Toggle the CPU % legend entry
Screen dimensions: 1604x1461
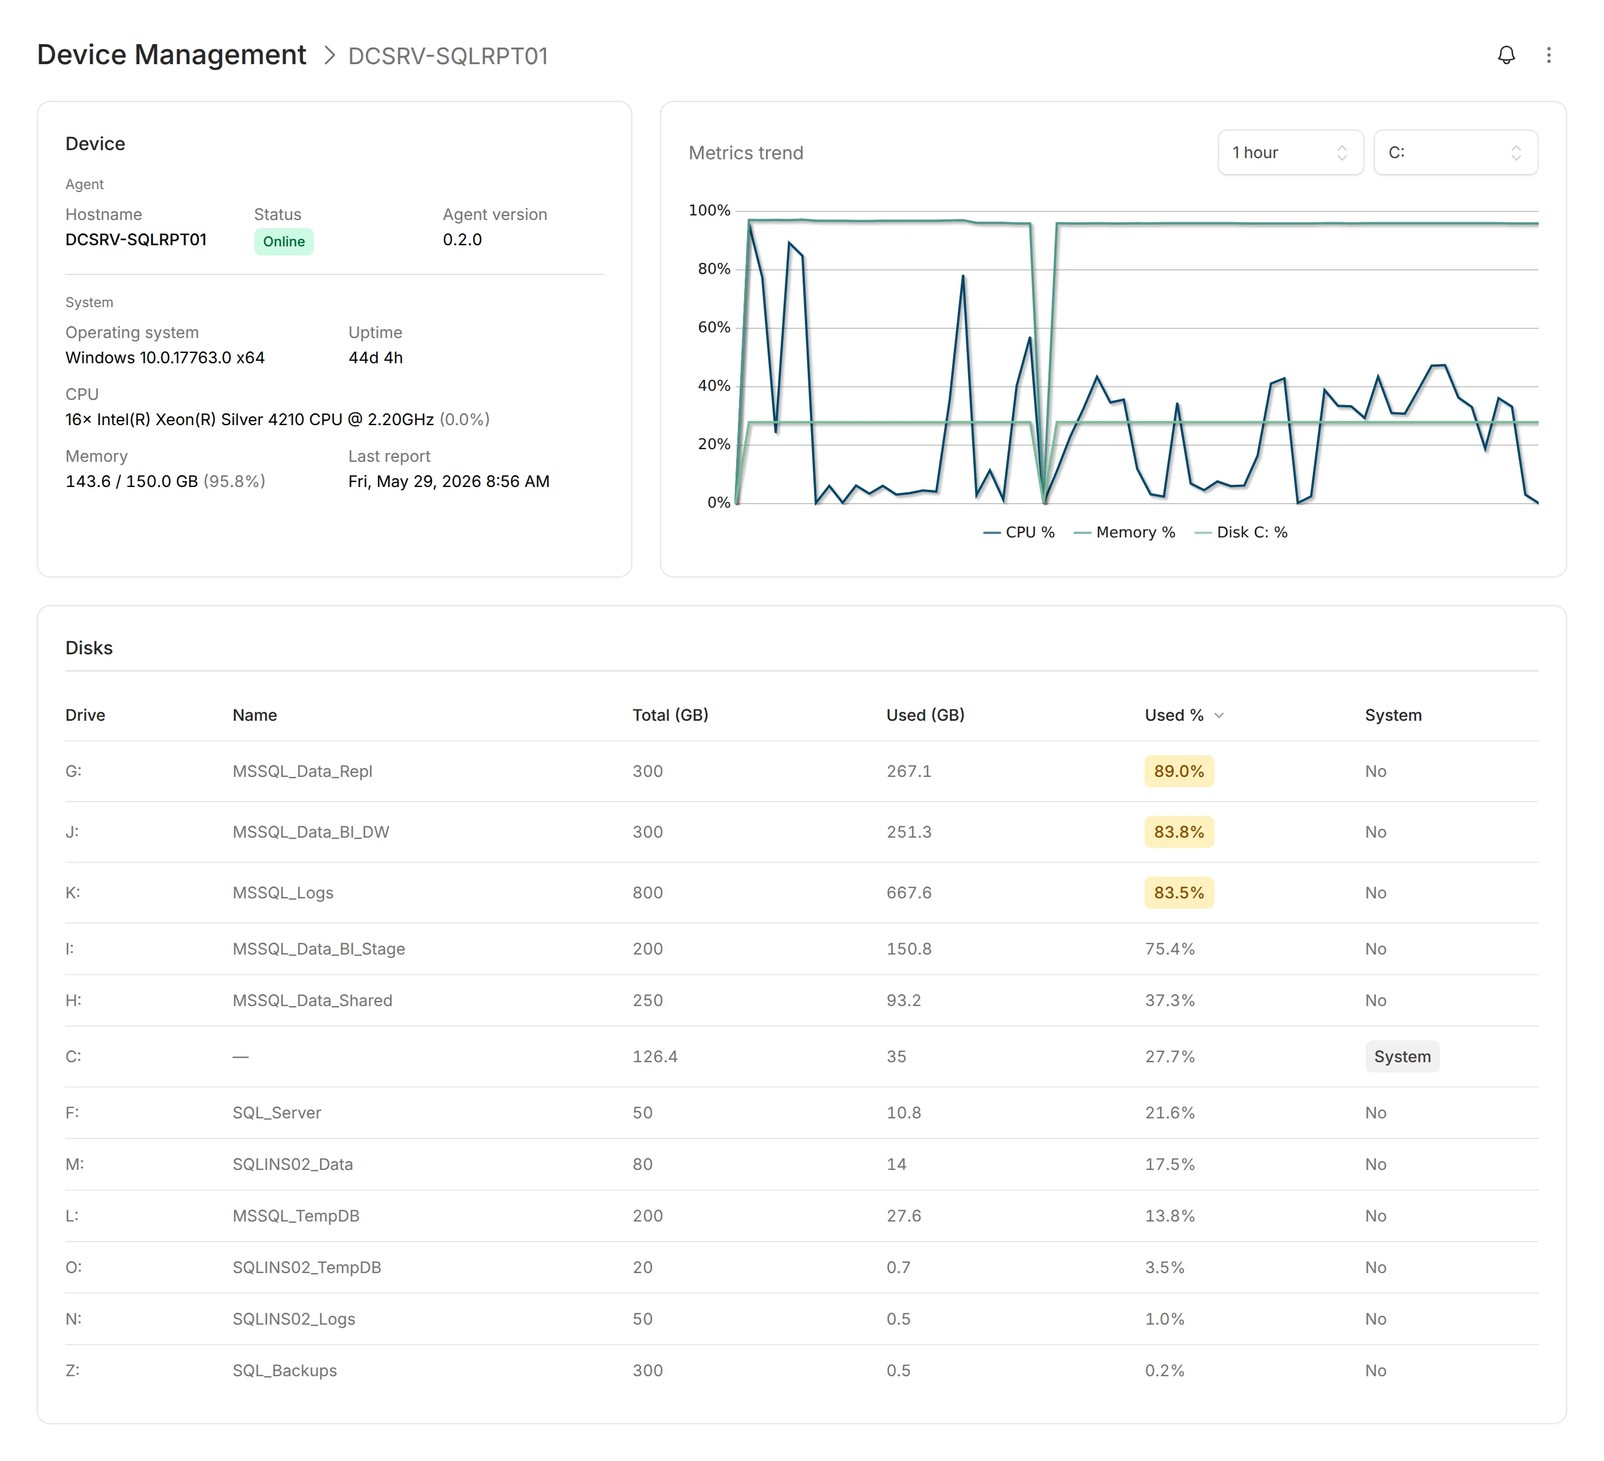pyautogui.click(x=1019, y=532)
